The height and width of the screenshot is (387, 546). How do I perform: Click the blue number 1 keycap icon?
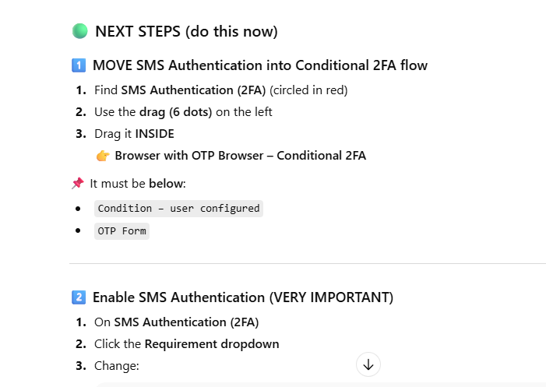point(78,65)
